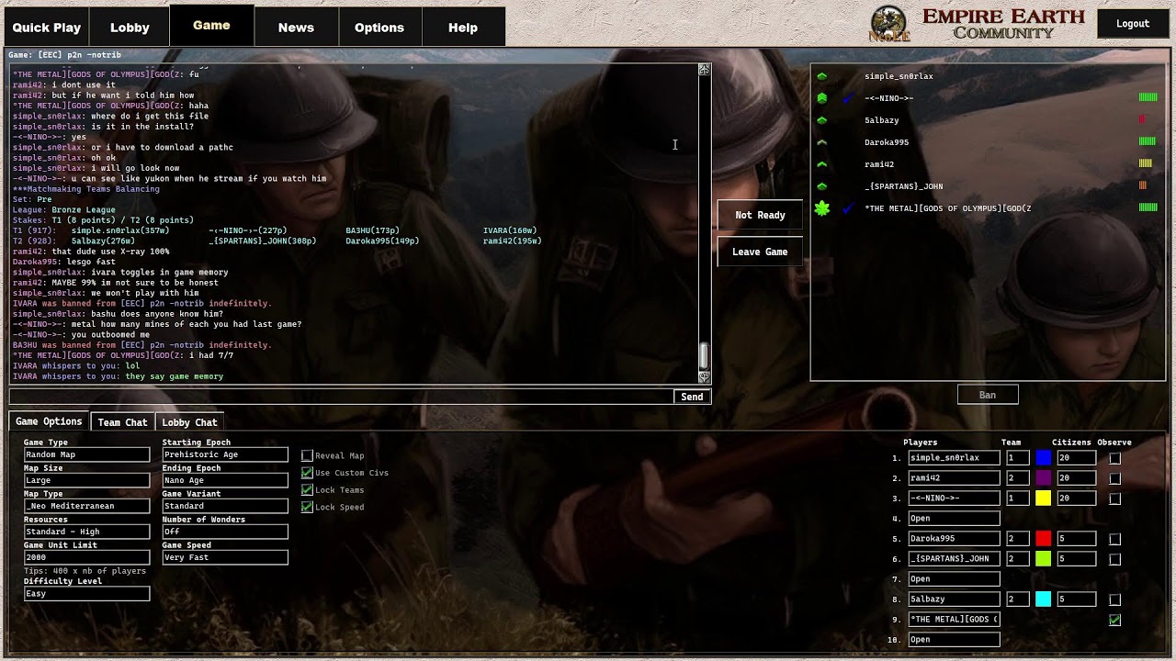This screenshot has height=661, width=1176.
Task: Open the Difficulty Level dropdown (Easy)
Action: [86, 593]
